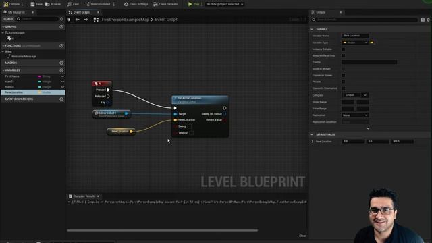Image resolution: width=432 pixels, height=243 pixels.
Task: Select the Welcome Message function
Action: pos(24,57)
